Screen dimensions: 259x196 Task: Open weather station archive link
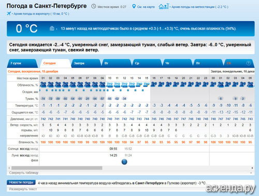point(200,7)
